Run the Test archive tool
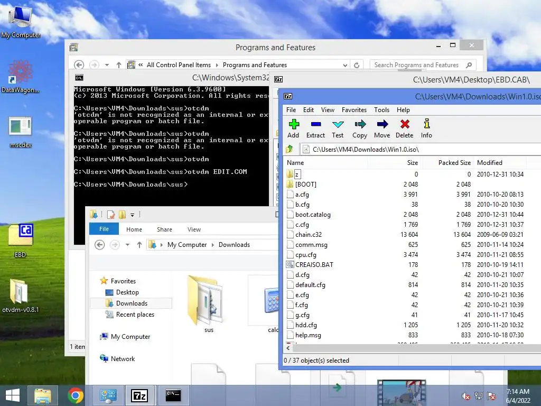The width and height of the screenshot is (541, 406). pos(338,128)
